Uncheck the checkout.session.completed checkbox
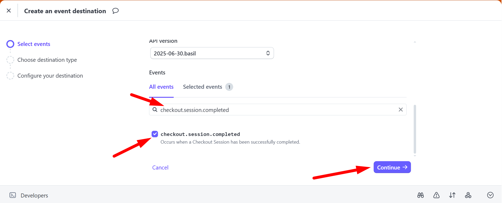This screenshot has width=502, height=203. [x=155, y=134]
